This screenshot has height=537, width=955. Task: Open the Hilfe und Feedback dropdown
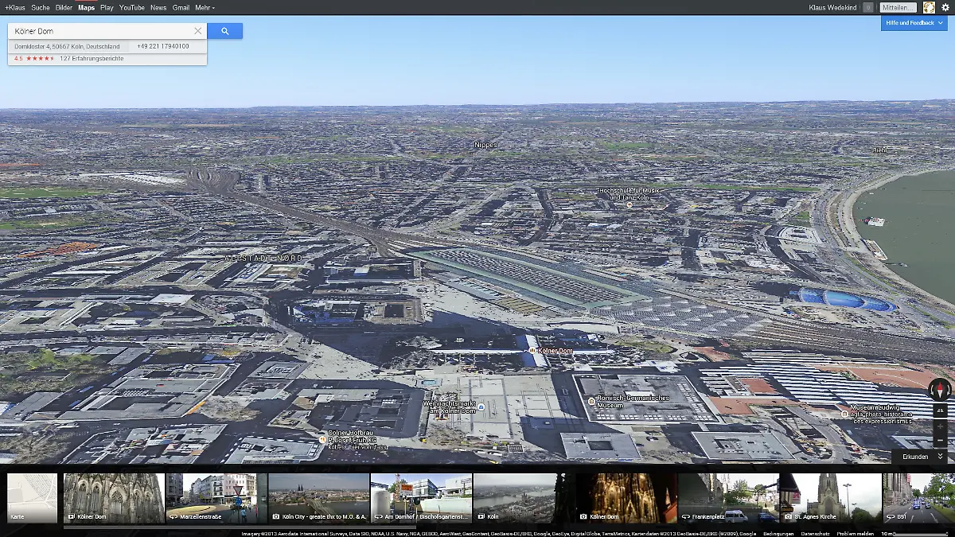(914, 23)
